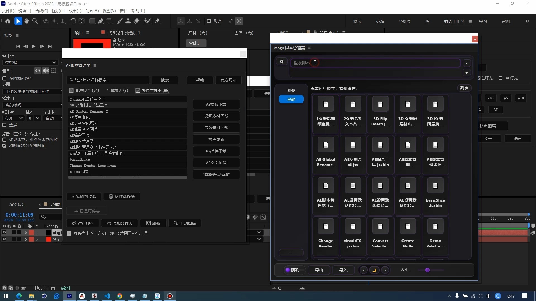
Task: Enable cache before playback checkbox
Action: pyautogui.click(x=4, y=79)
